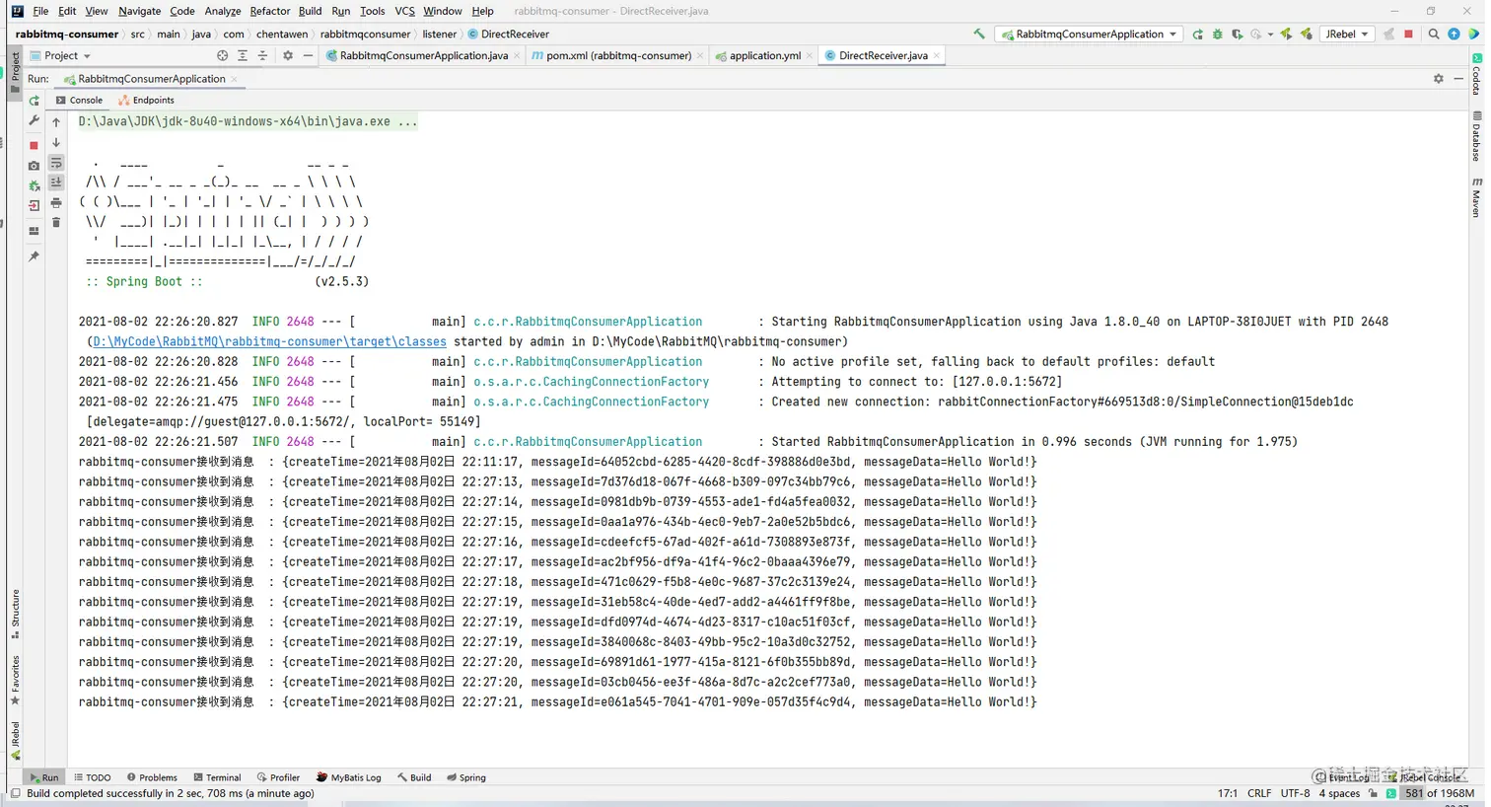
Task: Open the 4 spaces indent selector
Action: point(1339,793)
